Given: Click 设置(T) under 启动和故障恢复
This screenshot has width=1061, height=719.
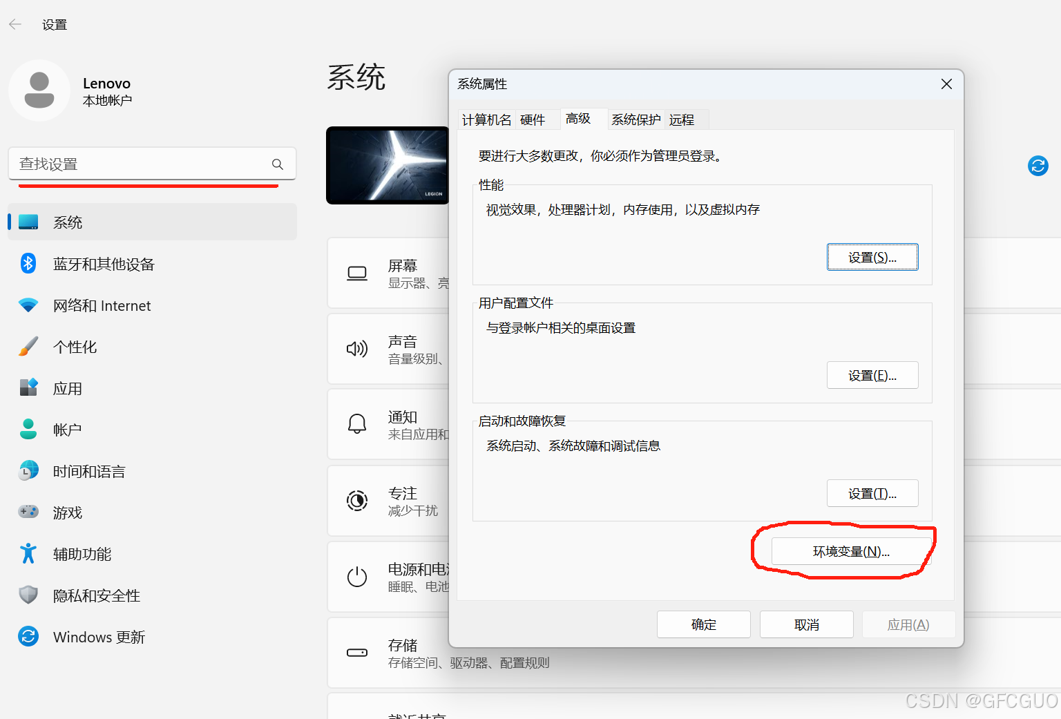Looking at the screenshot, I should tap(872, 494).
